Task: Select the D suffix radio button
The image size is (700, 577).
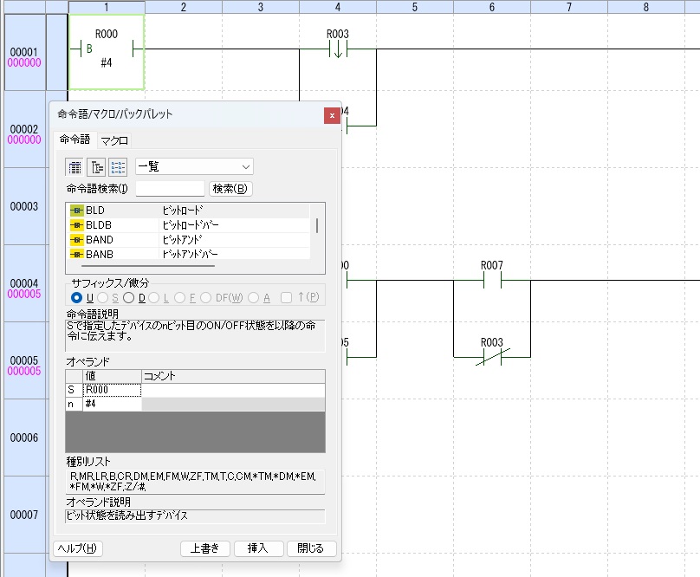Action: pyautogui.click(x=128, y=297)
